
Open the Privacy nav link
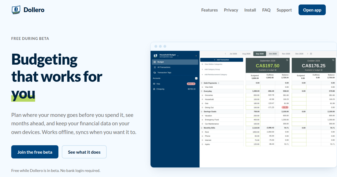click(231, 10)
